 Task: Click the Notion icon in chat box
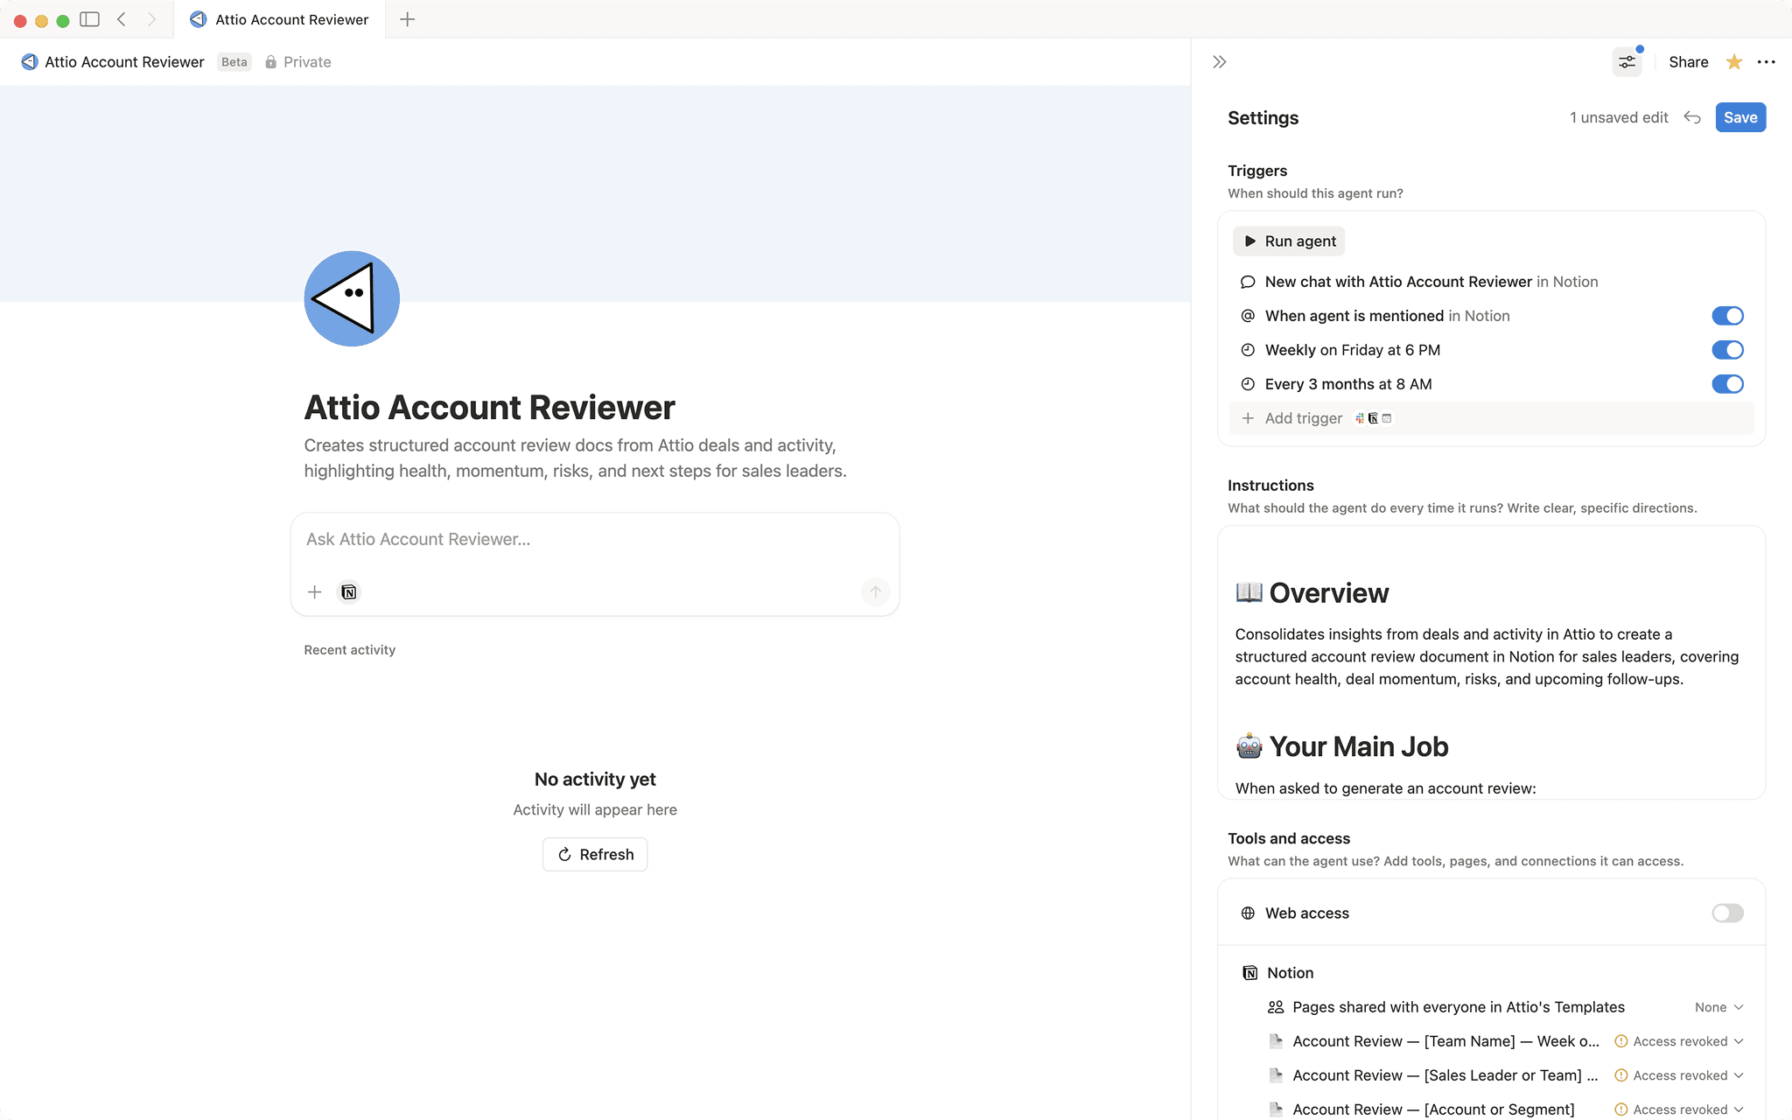click(x=349, y=592)
